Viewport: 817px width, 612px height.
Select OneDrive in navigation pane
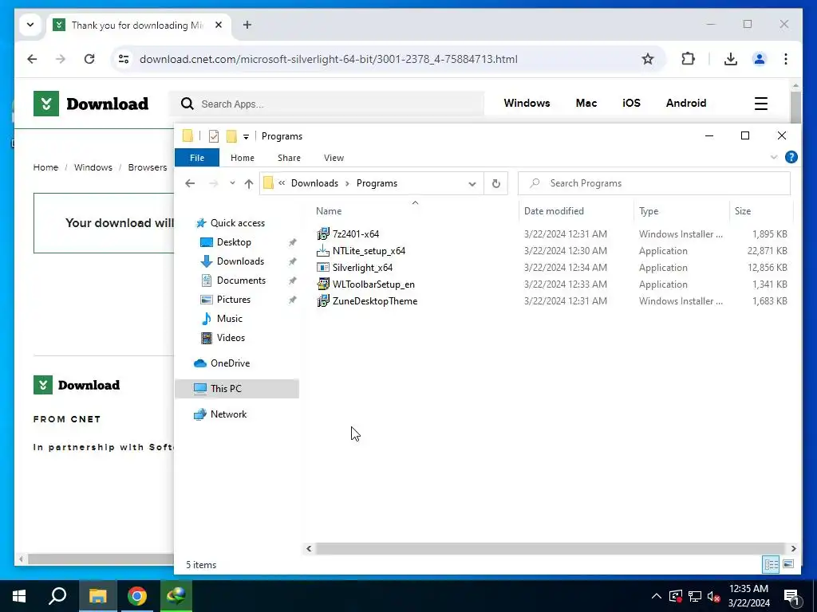(230, 363)
